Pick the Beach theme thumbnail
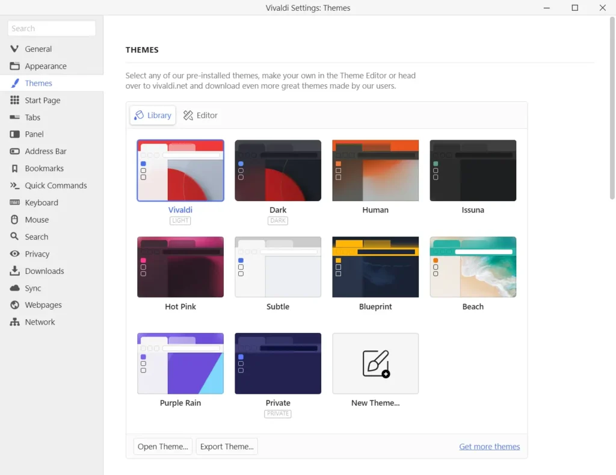Image resolution: width=616 pixels, height=475 pixels. [x=473, y=267]
